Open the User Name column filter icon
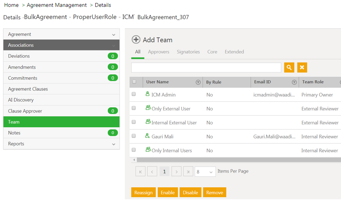The height and width of the screenshot is (201, 341). (x=198, y=82)
